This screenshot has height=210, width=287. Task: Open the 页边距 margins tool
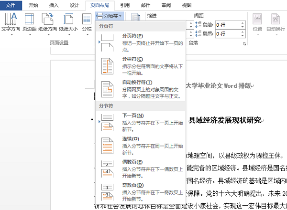coord(30,24)
